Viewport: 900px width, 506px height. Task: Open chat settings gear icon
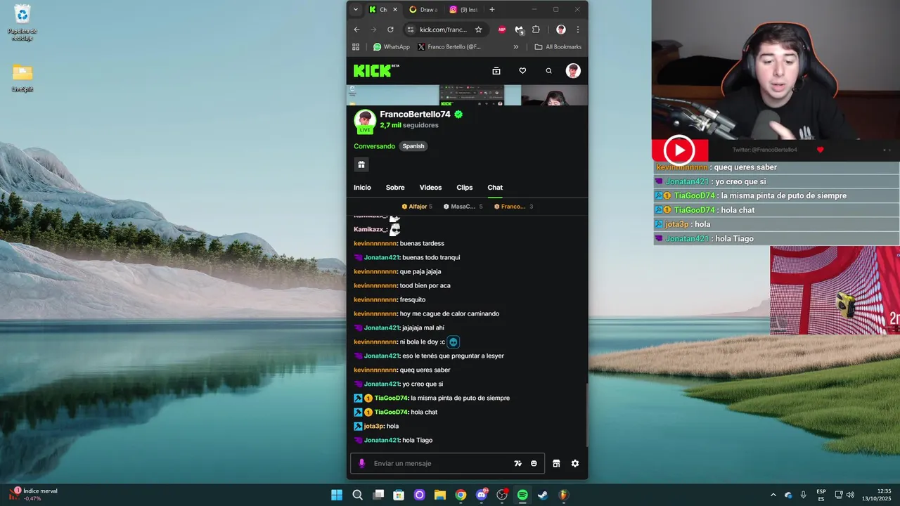coord(575,463)
